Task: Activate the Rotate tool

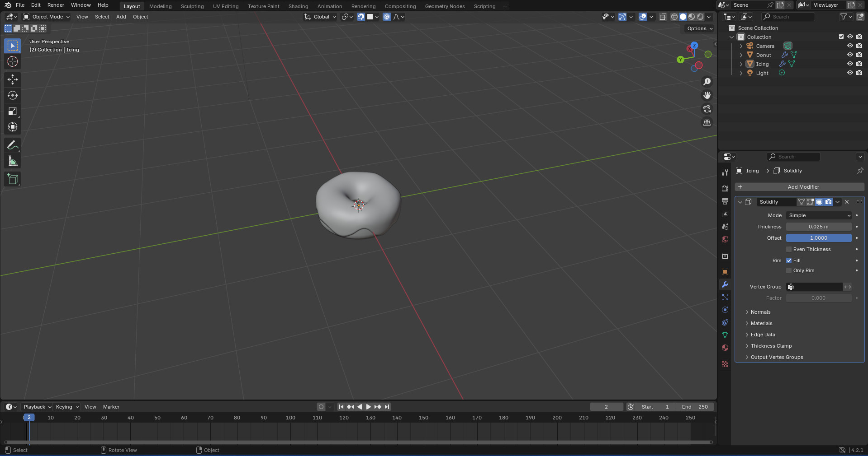Action: [x=13, y=95]
